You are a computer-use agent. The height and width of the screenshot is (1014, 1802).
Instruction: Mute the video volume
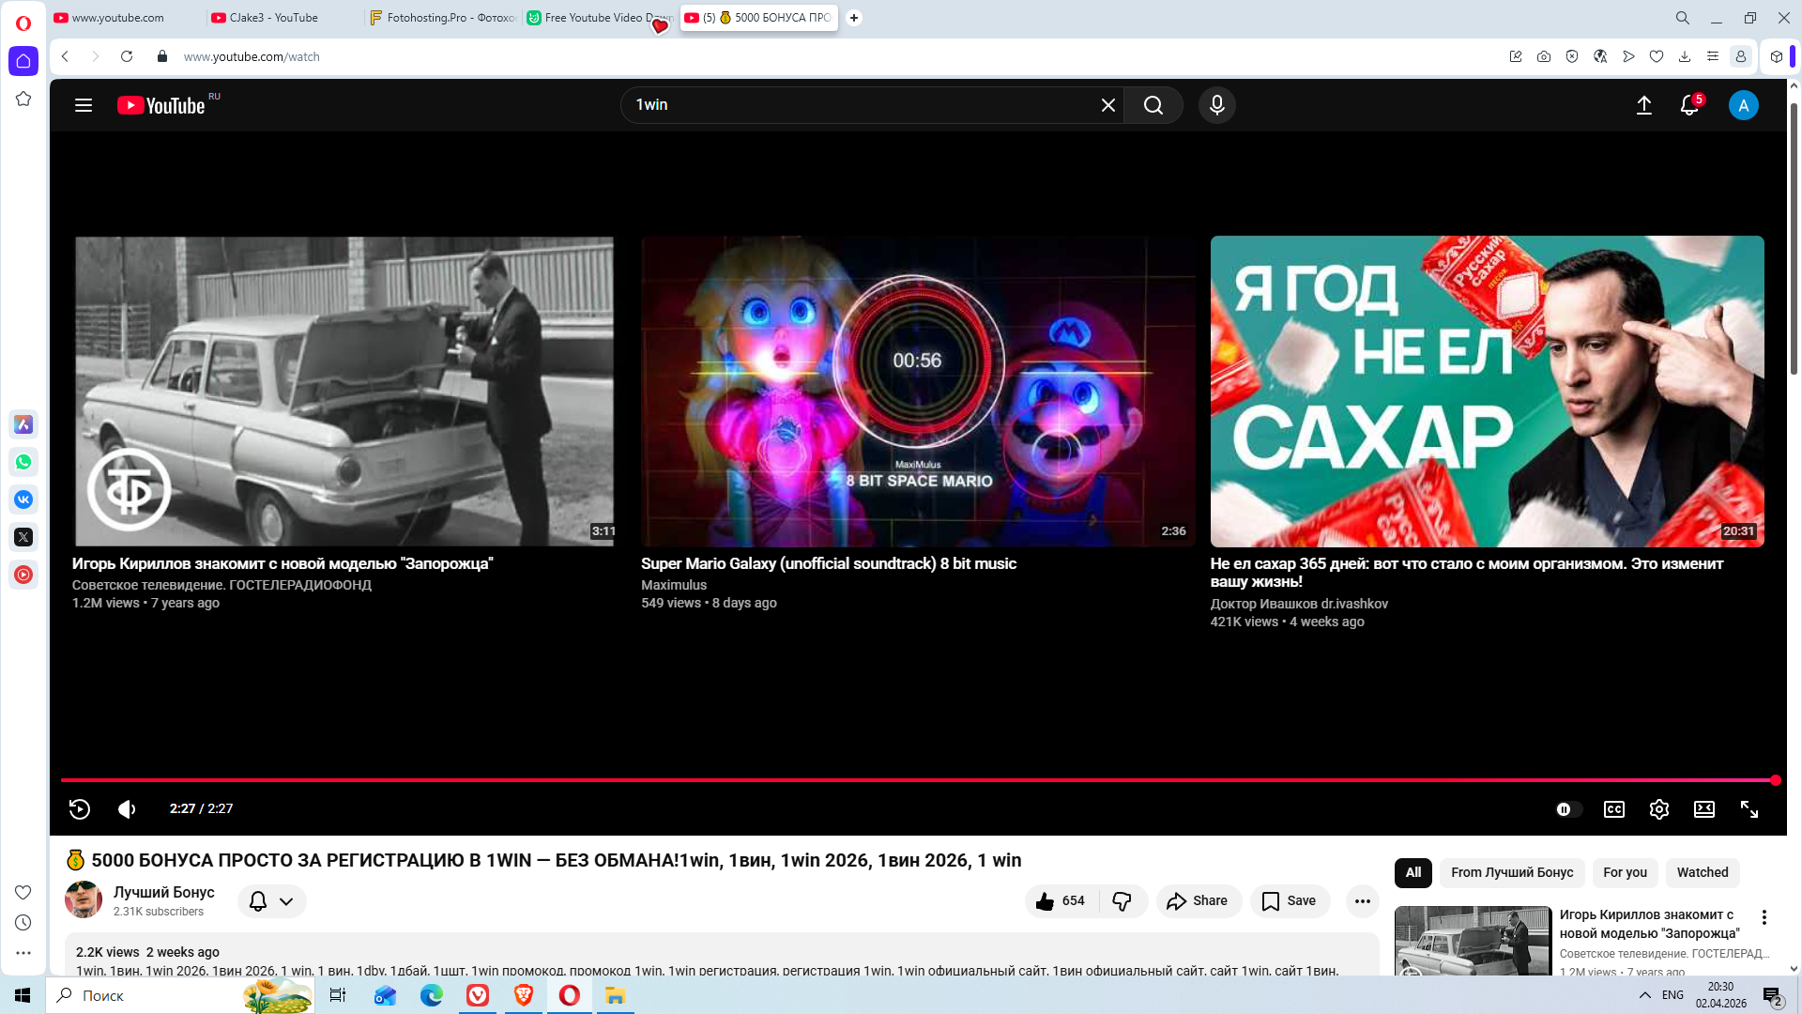127,809
